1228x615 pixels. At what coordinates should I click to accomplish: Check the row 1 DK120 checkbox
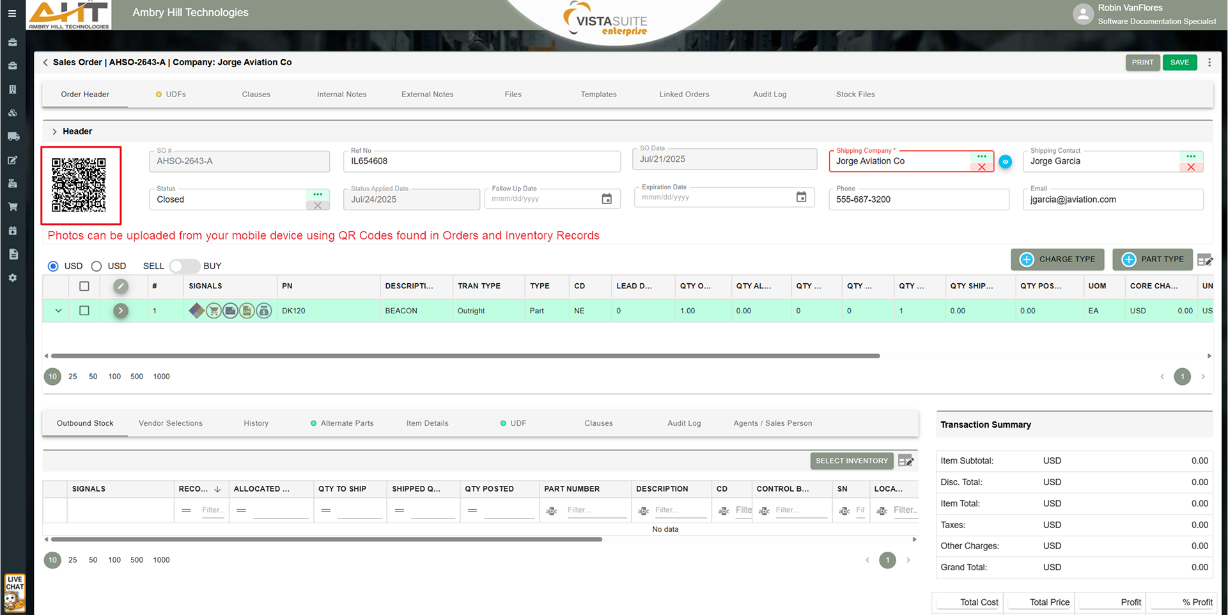84,311
